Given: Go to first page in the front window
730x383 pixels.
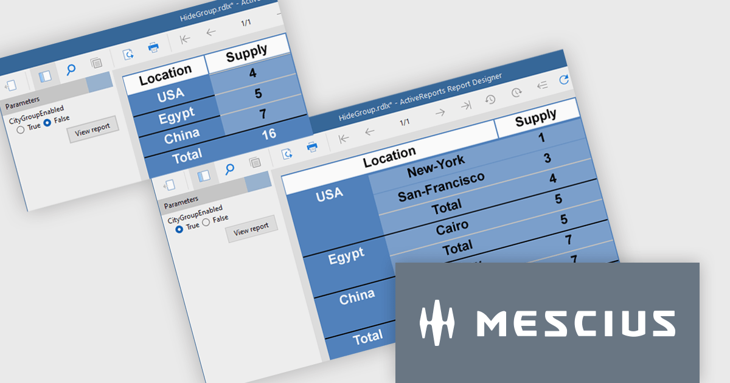Looking at the screenshot, I should tap(344, 138).
